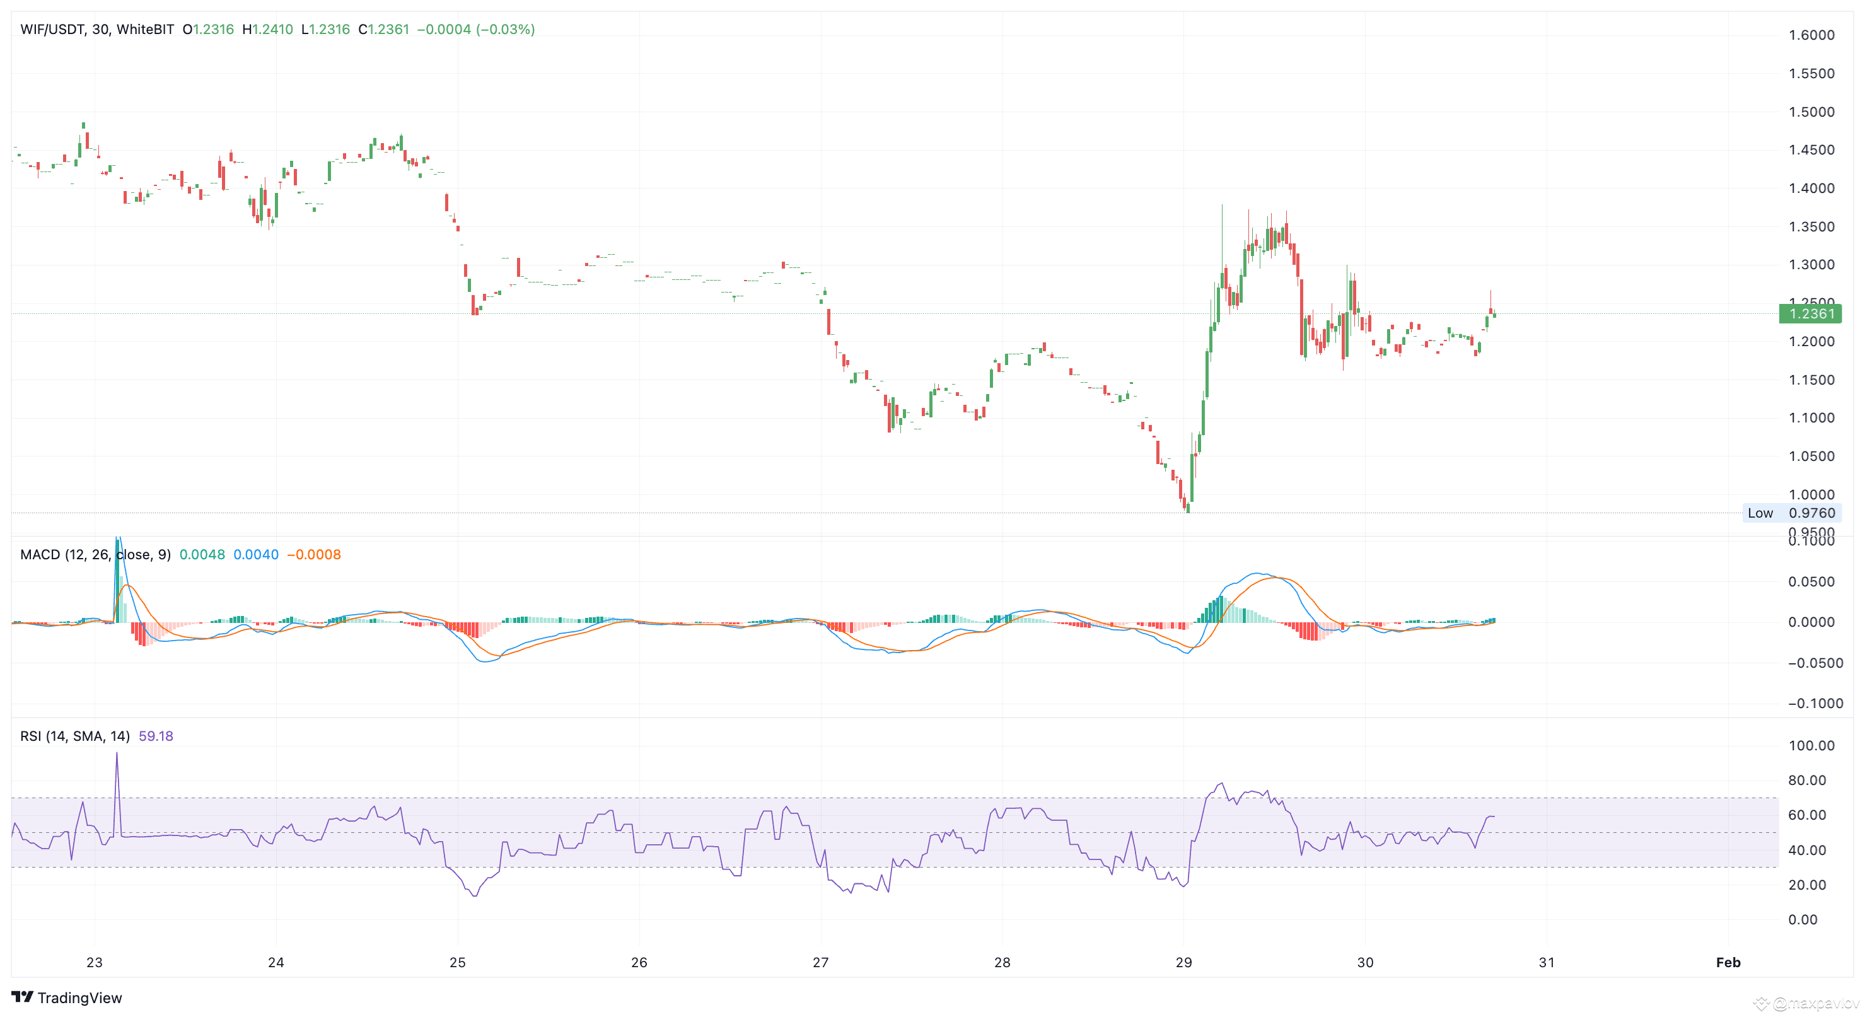This screenshot has height=1017, width=1865.
Task: Click date 31 on the time axis
Action: 1547,963
